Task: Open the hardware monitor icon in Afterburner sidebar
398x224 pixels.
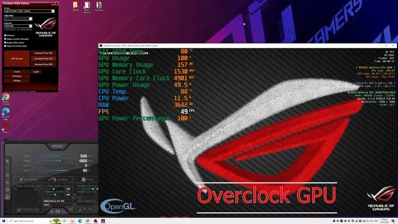Action: click(7, 197)
